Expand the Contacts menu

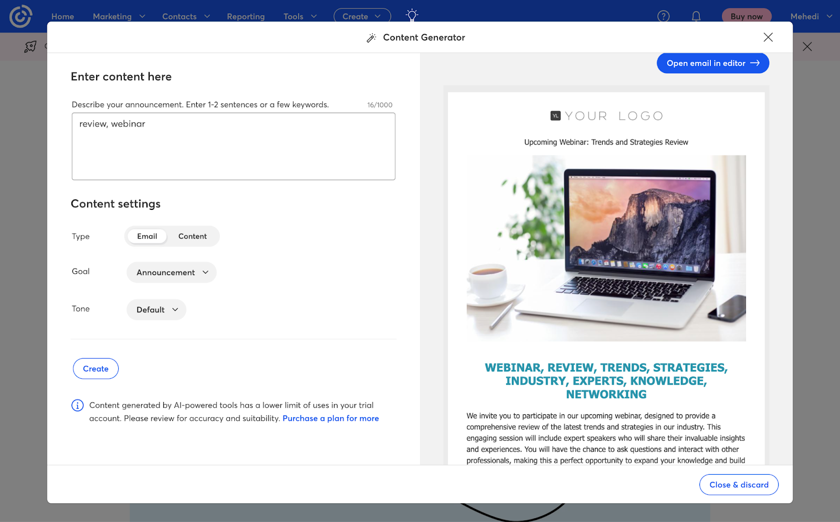[x=186, y=16]
